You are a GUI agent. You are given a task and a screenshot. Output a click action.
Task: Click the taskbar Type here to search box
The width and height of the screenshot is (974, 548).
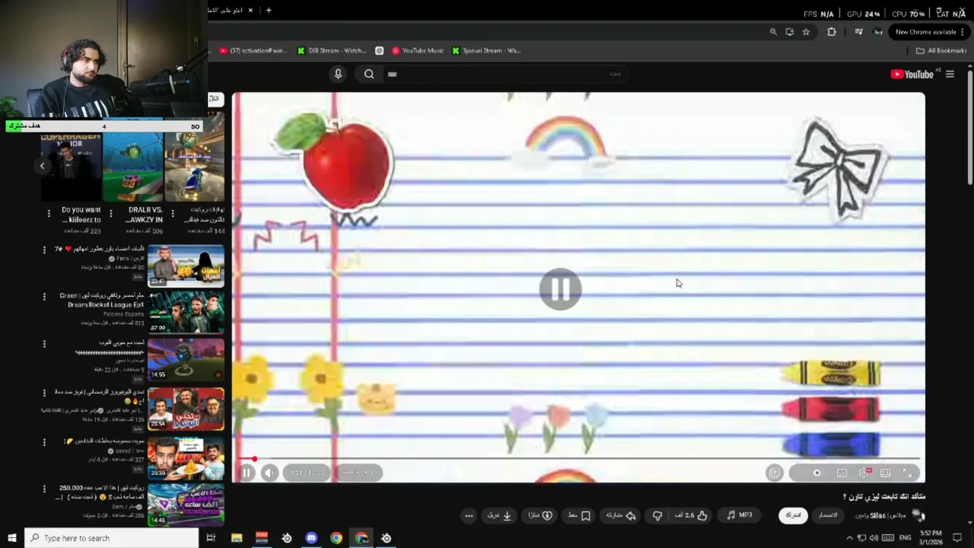click(x=111, y=538)
